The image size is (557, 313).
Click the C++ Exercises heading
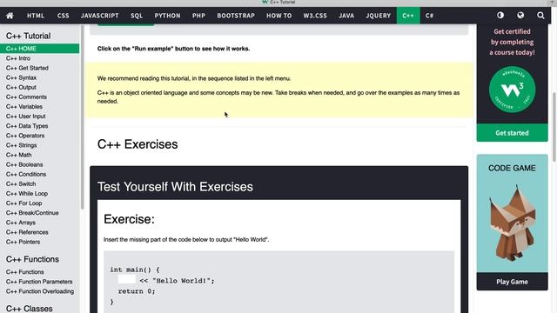click(138, 144)
